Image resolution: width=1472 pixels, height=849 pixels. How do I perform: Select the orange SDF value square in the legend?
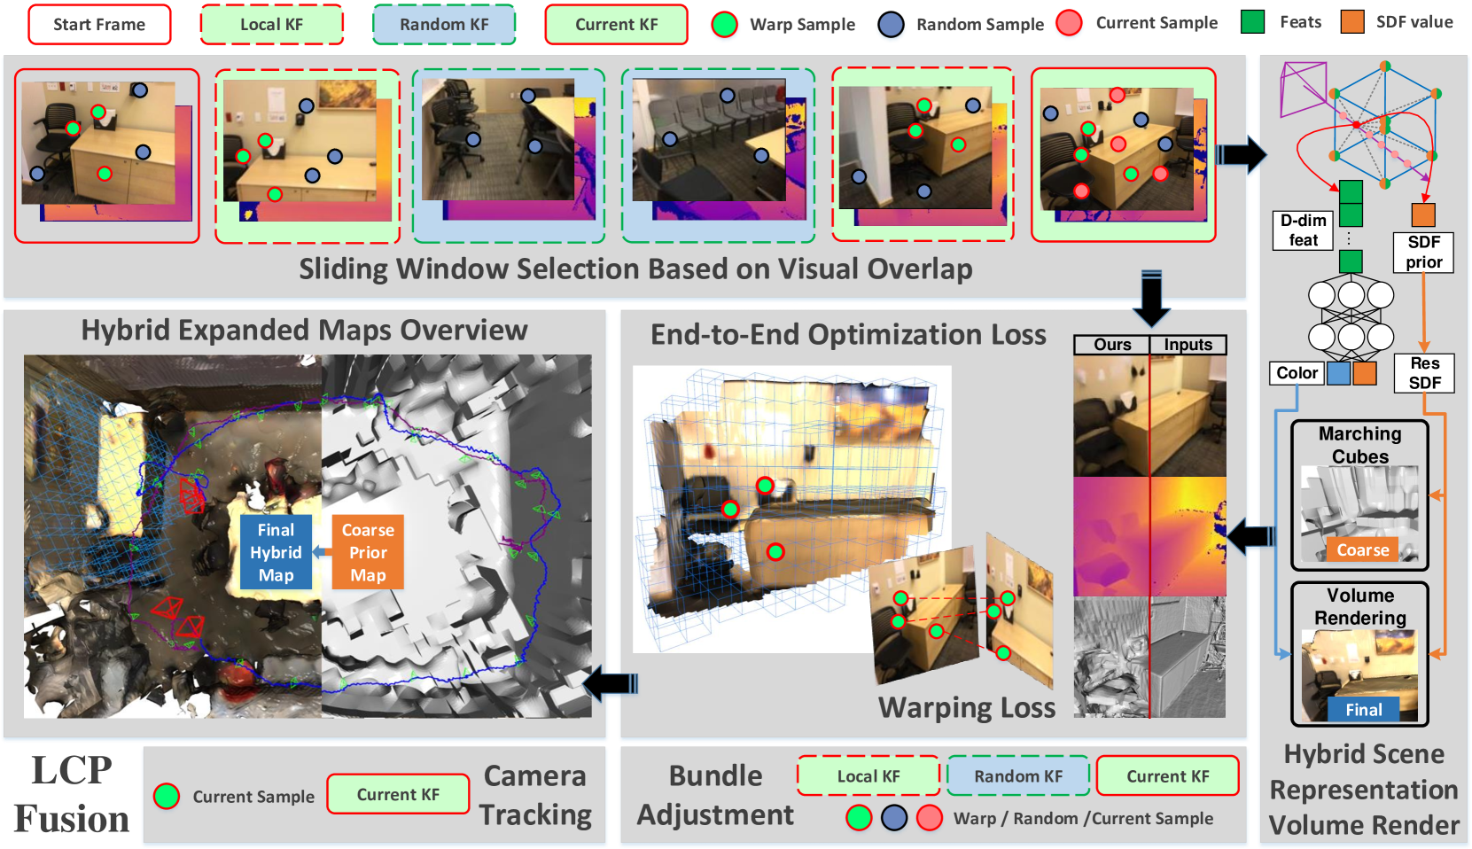click(1352, 22)
